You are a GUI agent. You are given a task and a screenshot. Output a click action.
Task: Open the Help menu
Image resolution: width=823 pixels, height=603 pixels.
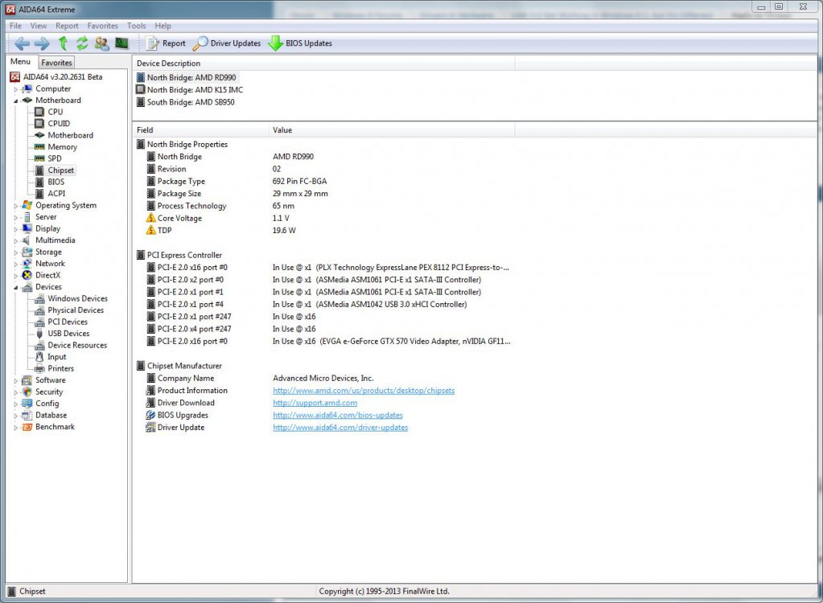point(163,26)
